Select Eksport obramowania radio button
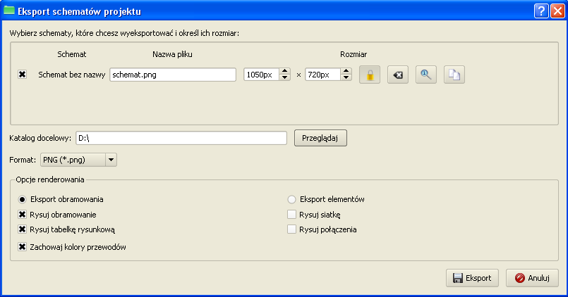 (x=23, y=199)
